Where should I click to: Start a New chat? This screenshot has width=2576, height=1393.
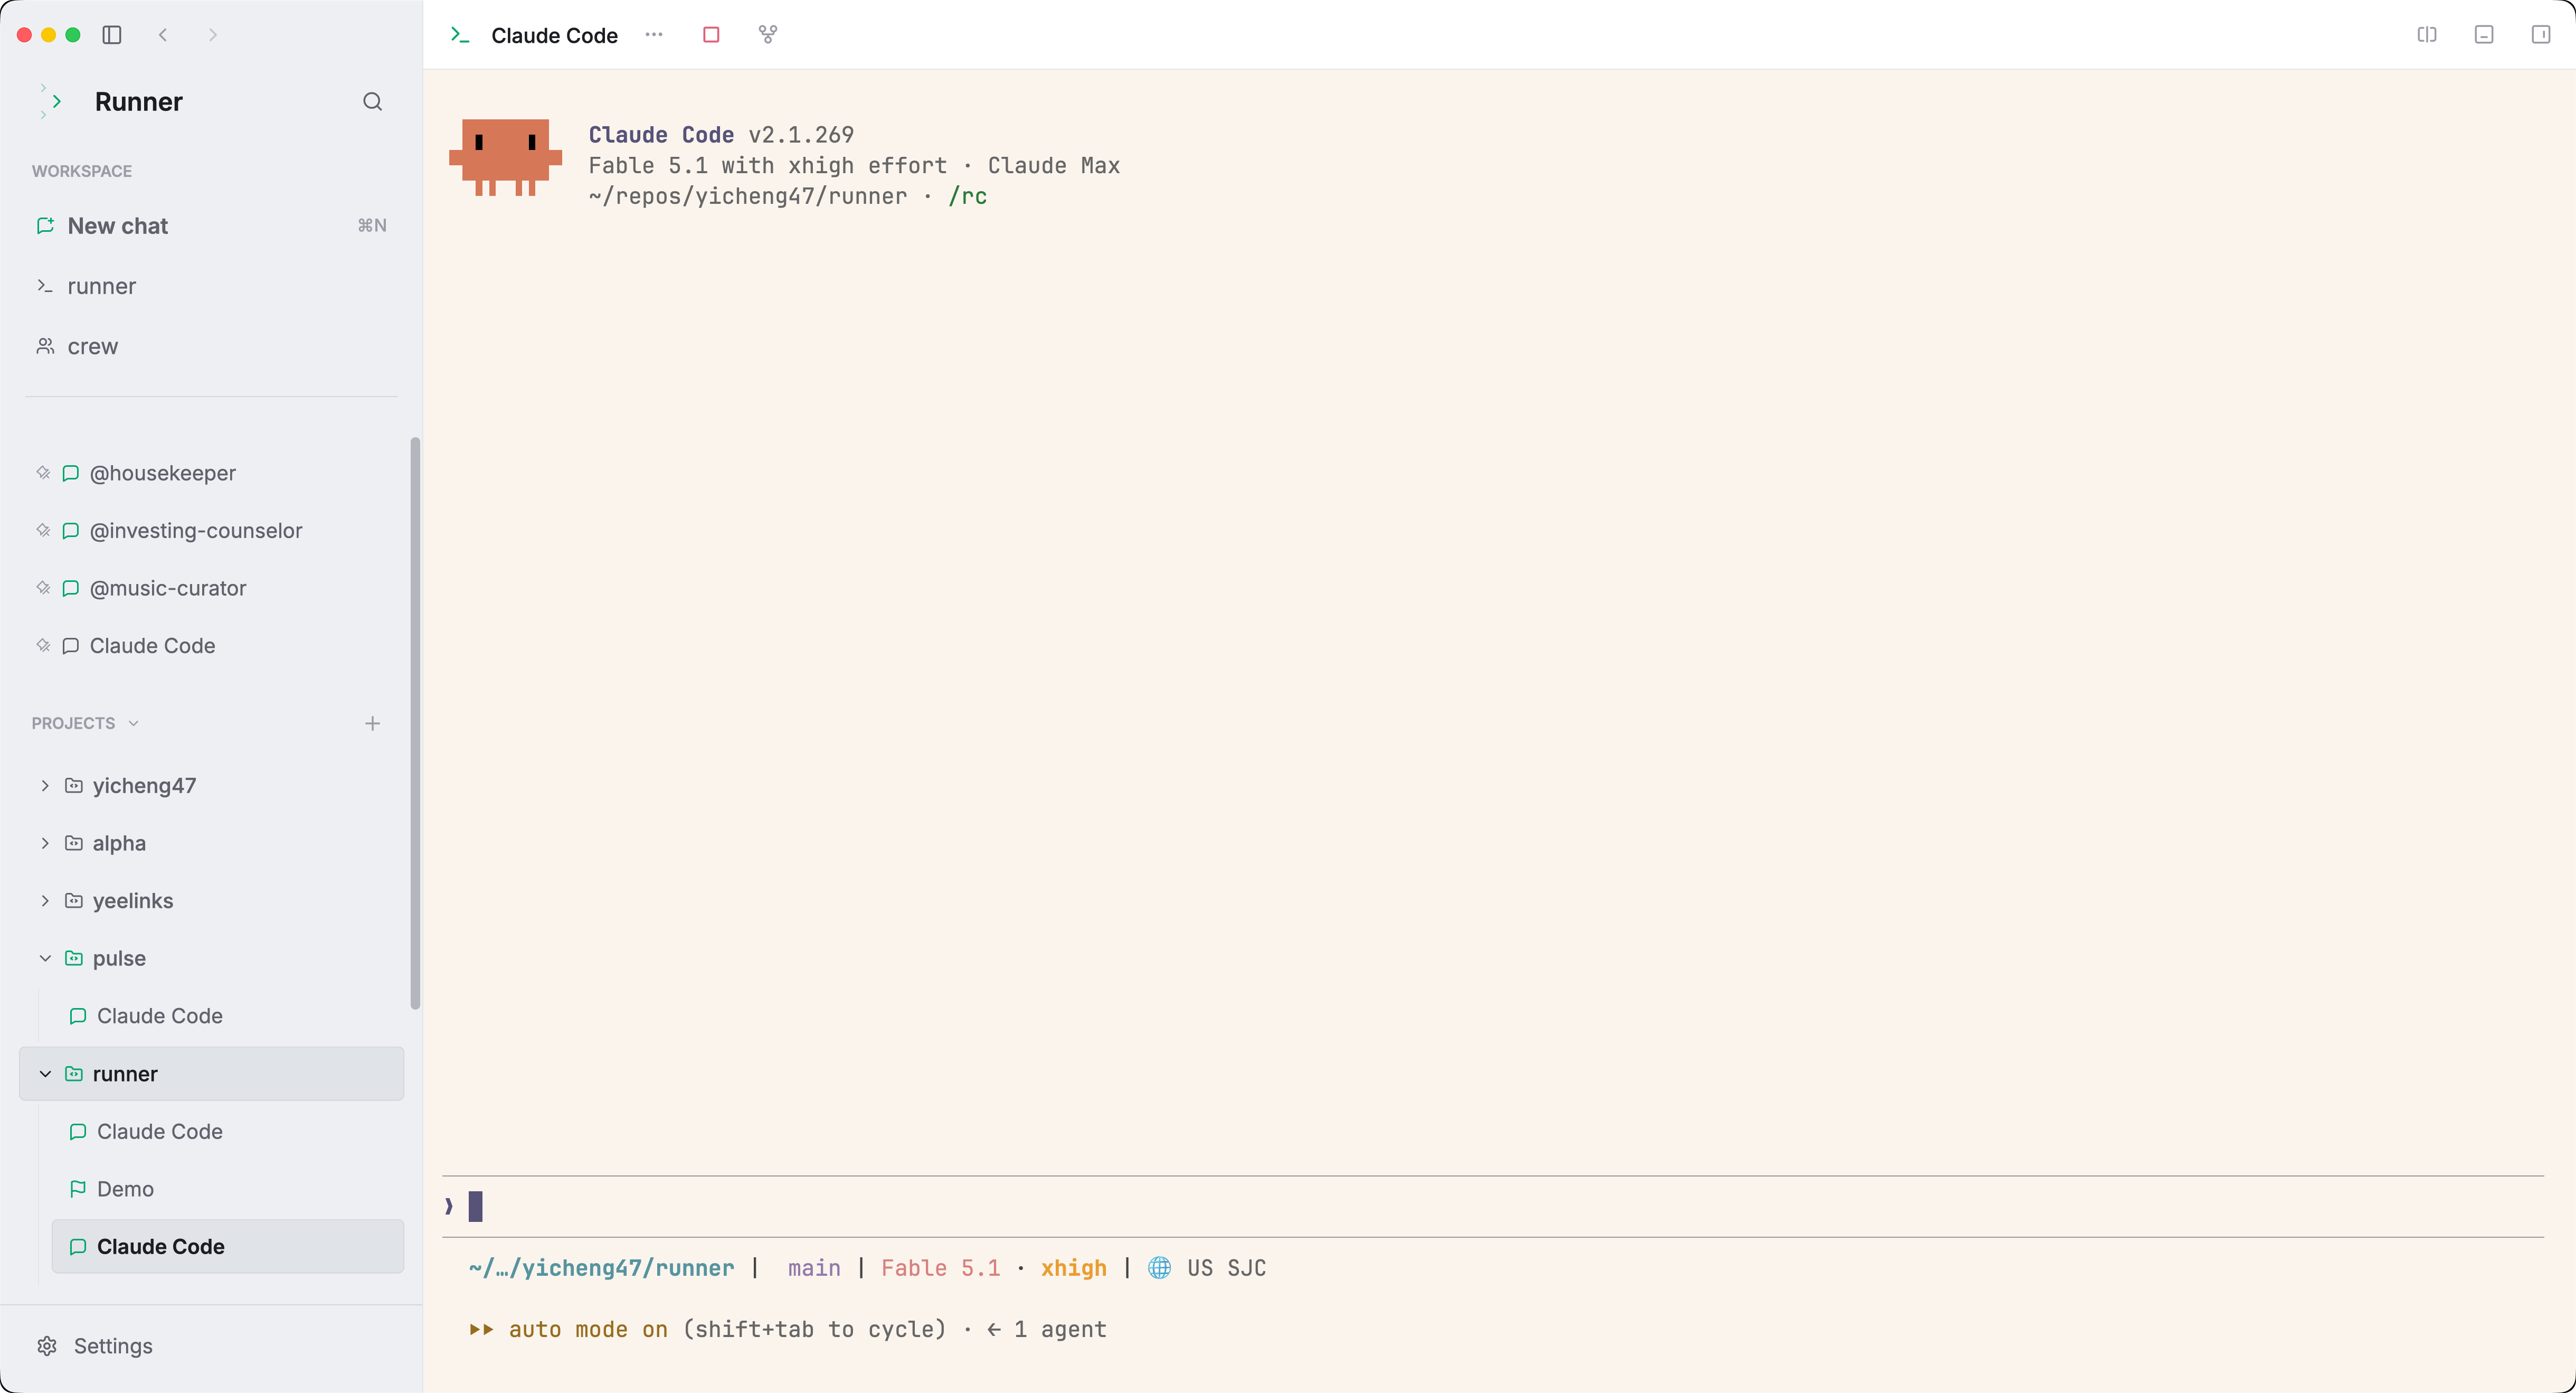point(211,226)
